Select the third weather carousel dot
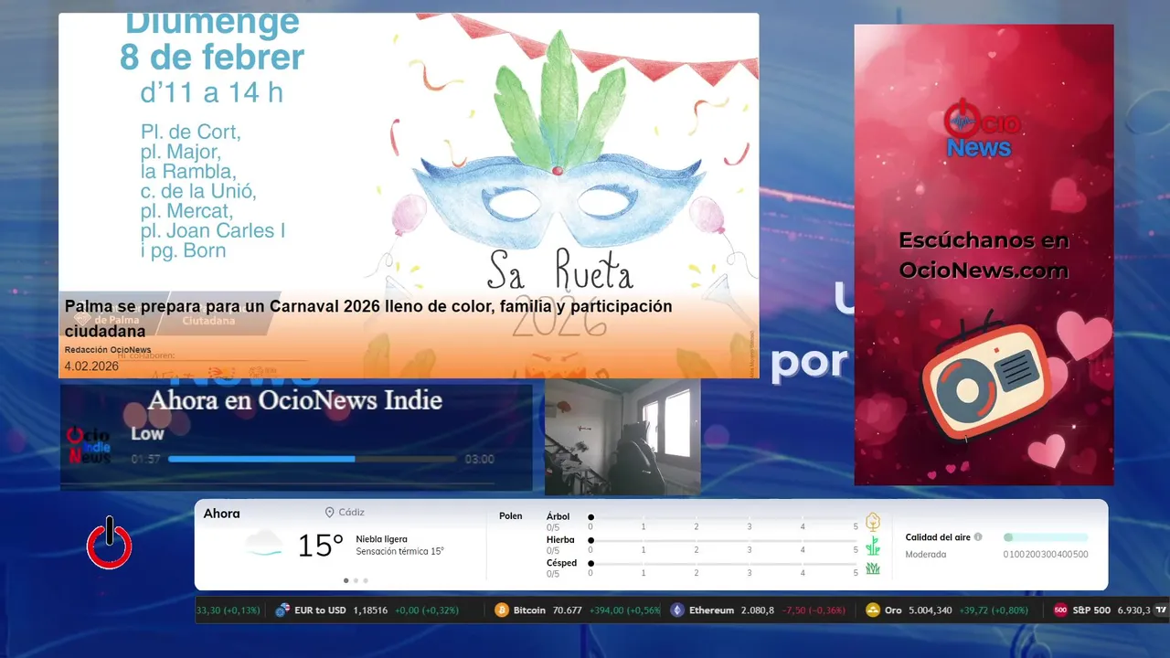This screenshot has height=658, width=1170. (x=366, y=580)
